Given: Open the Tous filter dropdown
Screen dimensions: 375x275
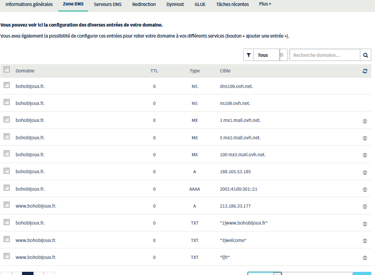Looking at the screenshot, I should coord(271,55).
